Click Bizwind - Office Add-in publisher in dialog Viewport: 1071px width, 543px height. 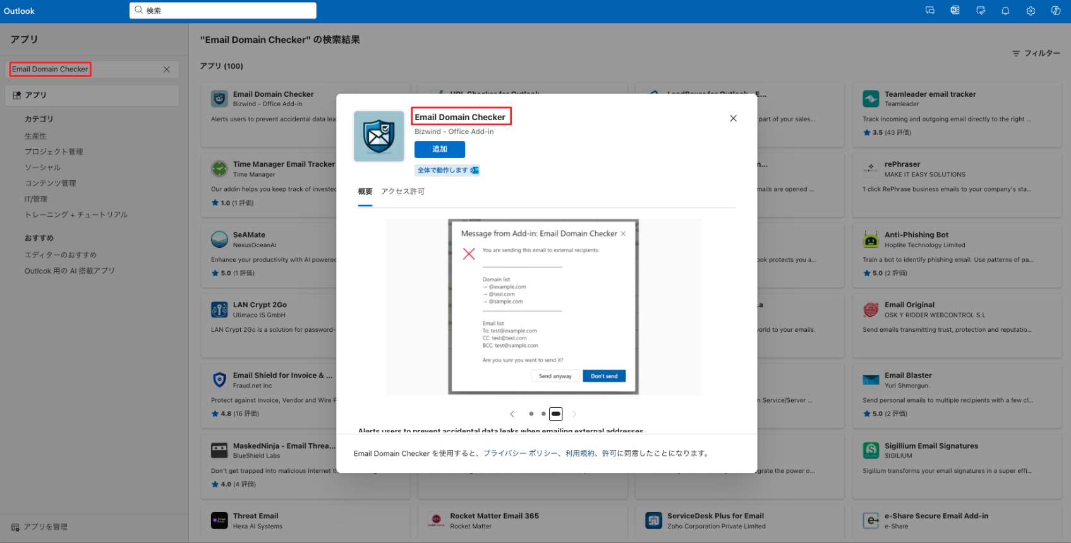454,131
